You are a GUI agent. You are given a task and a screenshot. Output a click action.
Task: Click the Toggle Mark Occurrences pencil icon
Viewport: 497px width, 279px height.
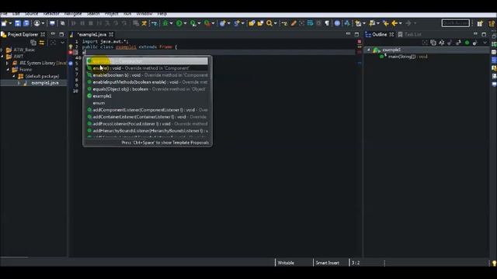(x=294, y=23)
